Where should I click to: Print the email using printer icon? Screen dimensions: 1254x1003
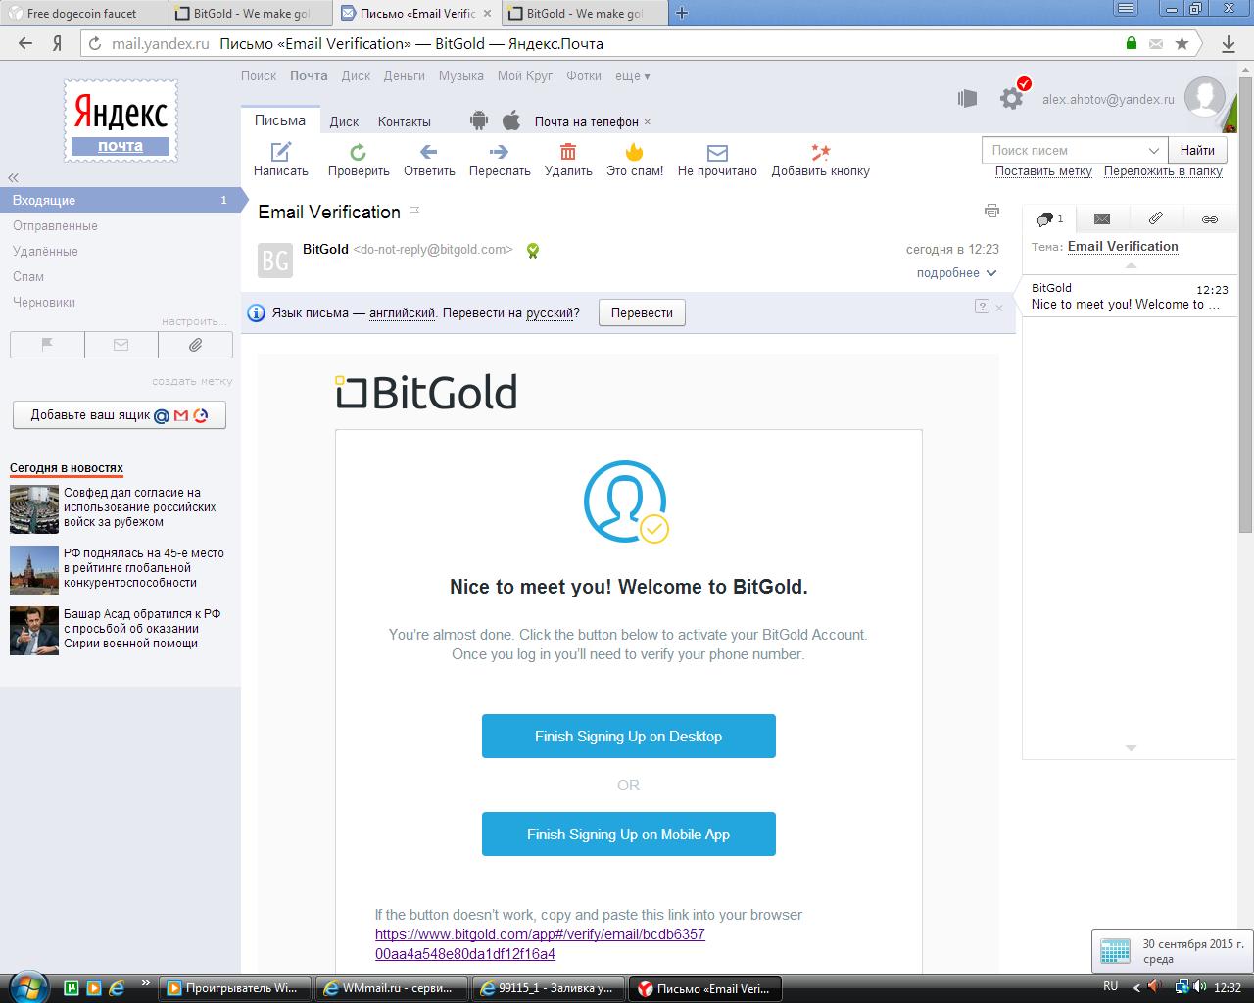point(991,211)
